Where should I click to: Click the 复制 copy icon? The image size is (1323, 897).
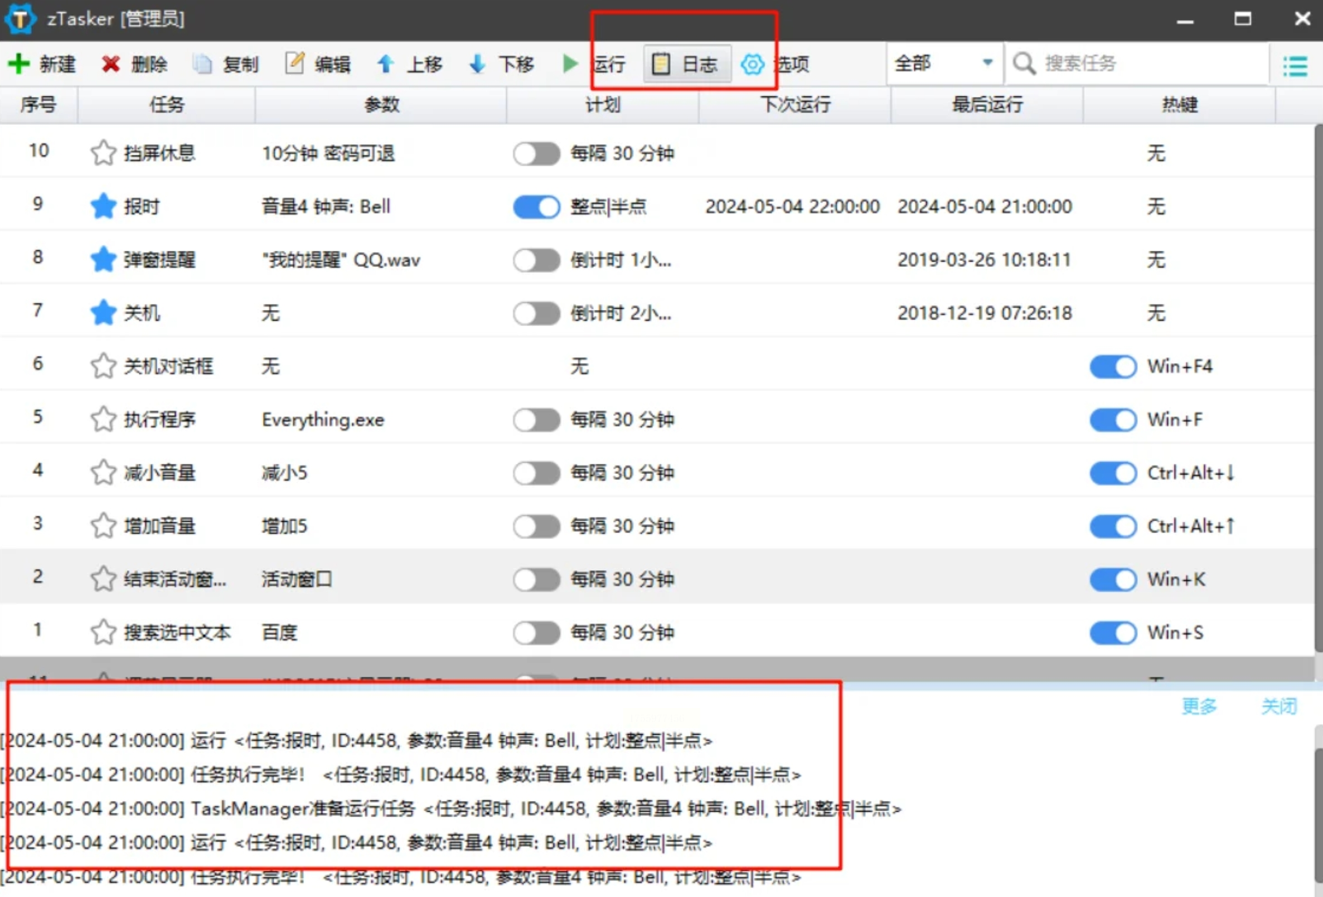(x=202, y=64)
